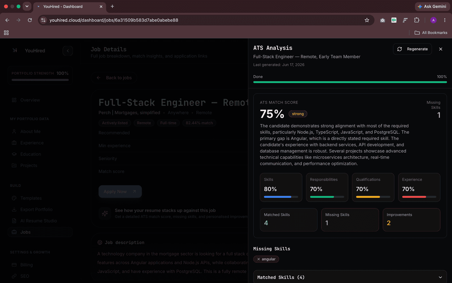Open a new browser tab
This screenshot has height=283, width=452.
[112, 6]
